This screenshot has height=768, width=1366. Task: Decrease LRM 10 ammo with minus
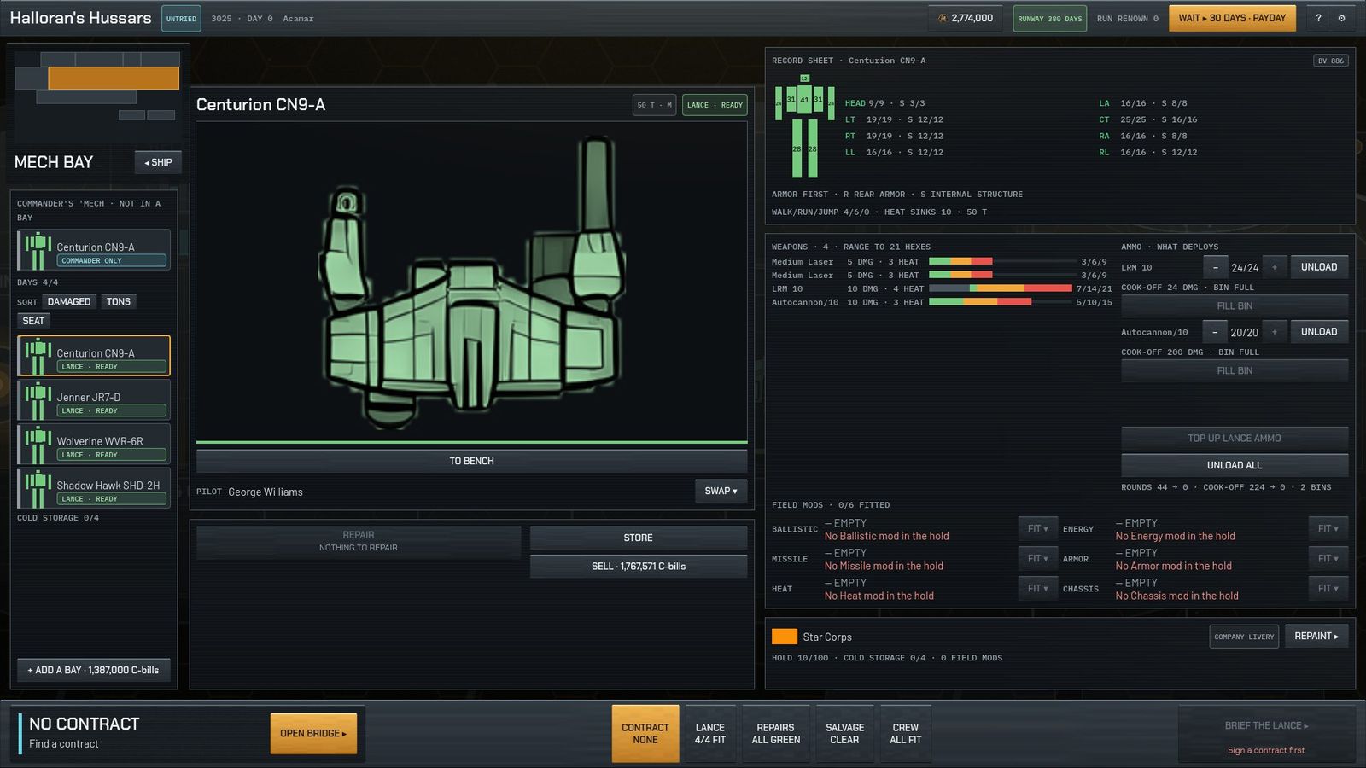click(1216, 267)
